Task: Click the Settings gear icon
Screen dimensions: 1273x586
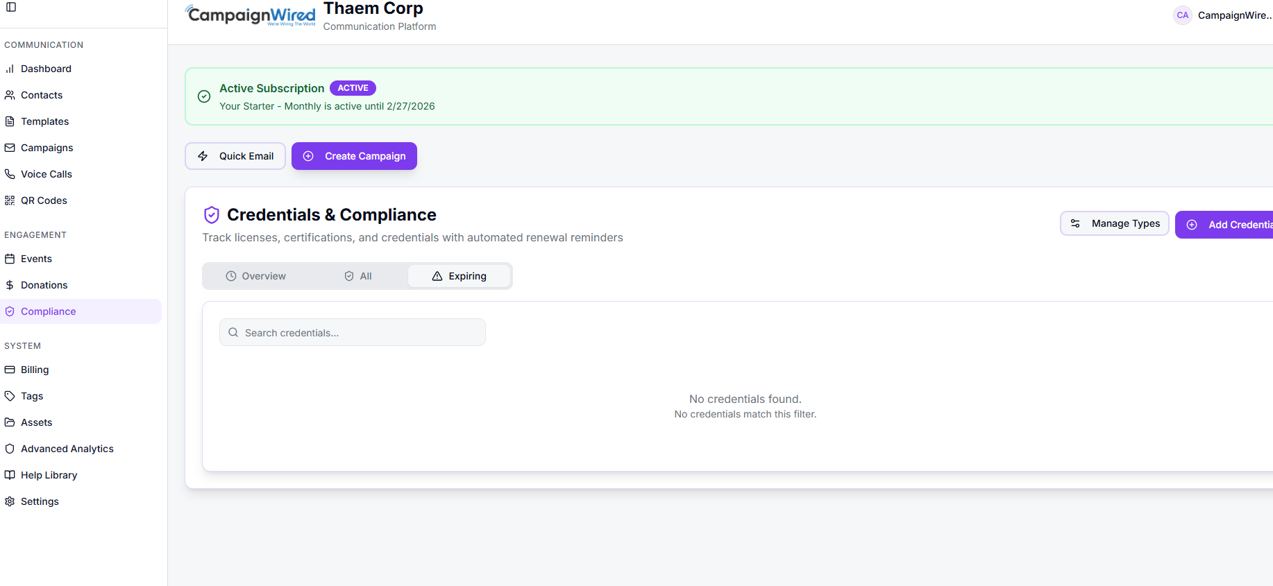Action: click(10, 501)
